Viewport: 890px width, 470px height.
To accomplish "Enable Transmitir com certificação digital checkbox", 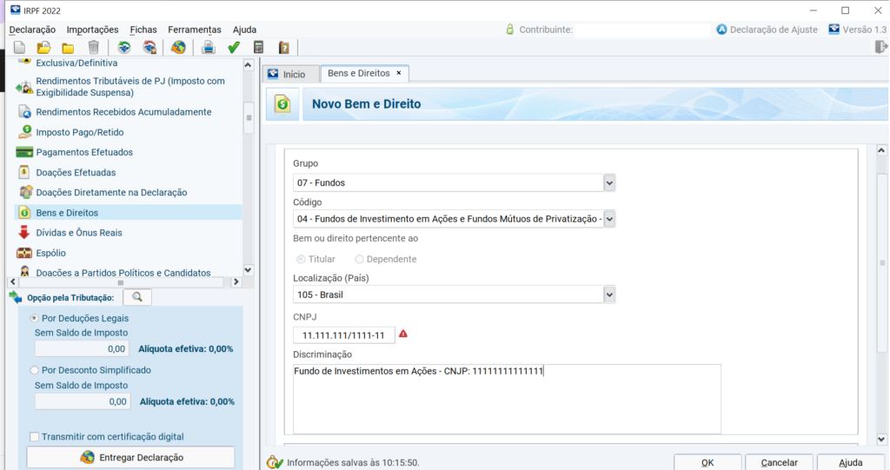I will pyautogui.click(x=34, y=436).
